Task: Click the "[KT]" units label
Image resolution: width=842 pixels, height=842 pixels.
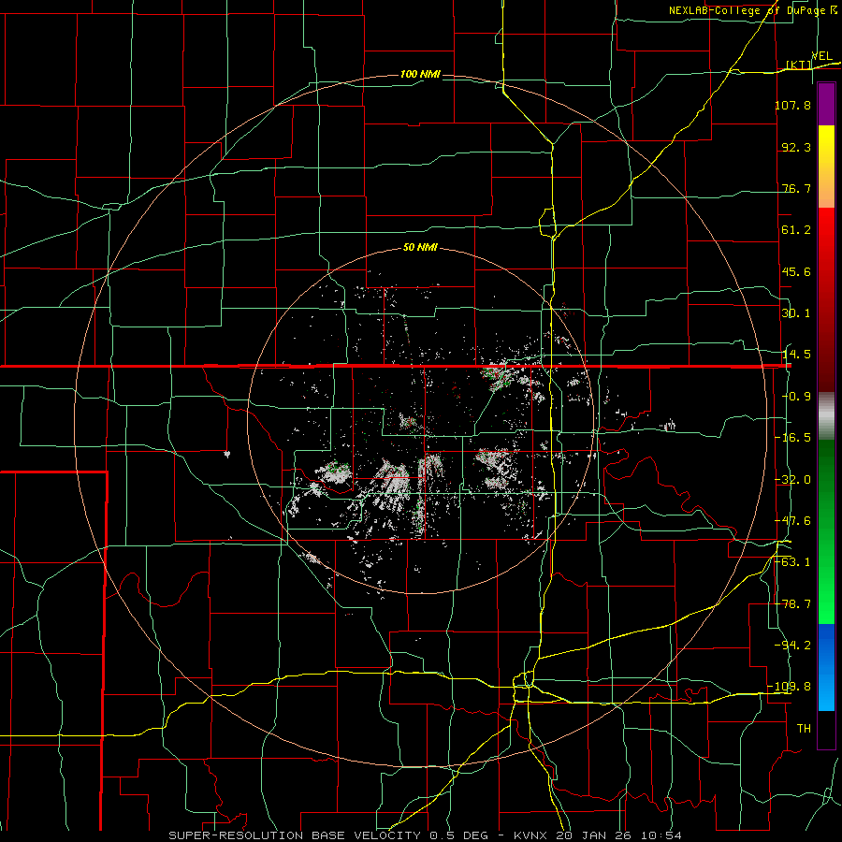Action: (799, 65)
